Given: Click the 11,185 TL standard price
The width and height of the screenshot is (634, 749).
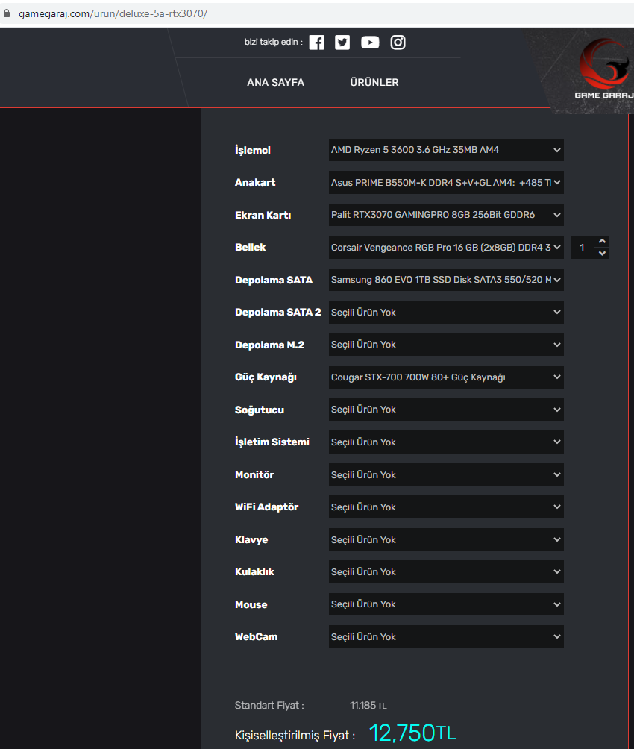Looking at the screenshot, I should pyautogui.click(x=368, y=706).
